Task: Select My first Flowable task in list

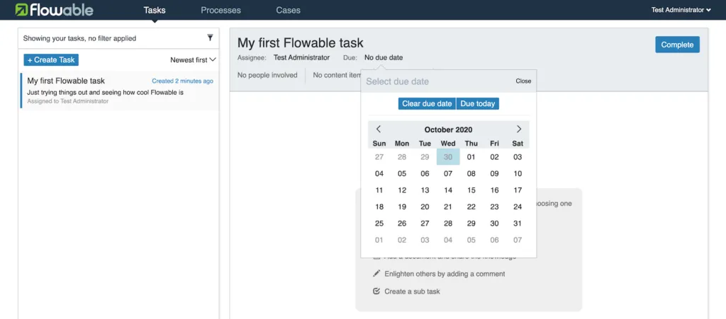Action: (x=120, y=91)
